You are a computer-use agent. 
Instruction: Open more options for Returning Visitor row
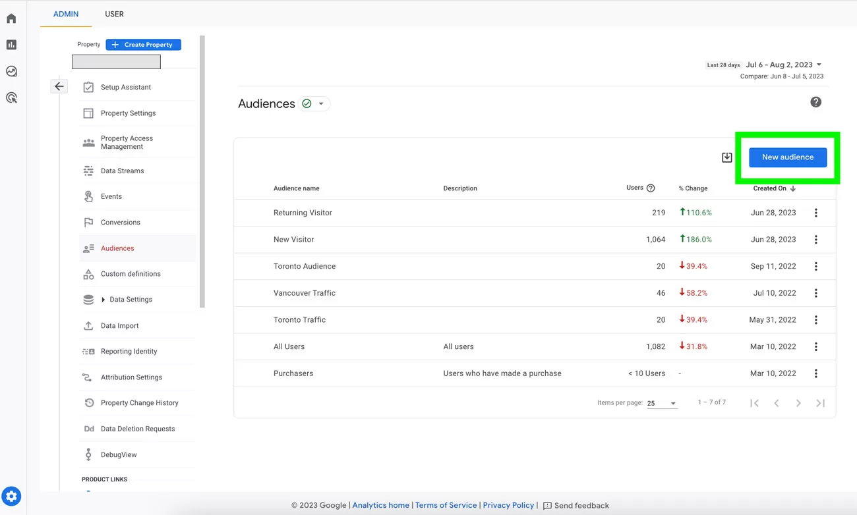click(815, 213)
